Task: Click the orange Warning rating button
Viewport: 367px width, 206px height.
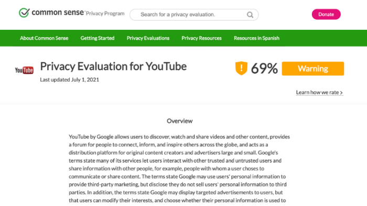Action: coord(313,68)
